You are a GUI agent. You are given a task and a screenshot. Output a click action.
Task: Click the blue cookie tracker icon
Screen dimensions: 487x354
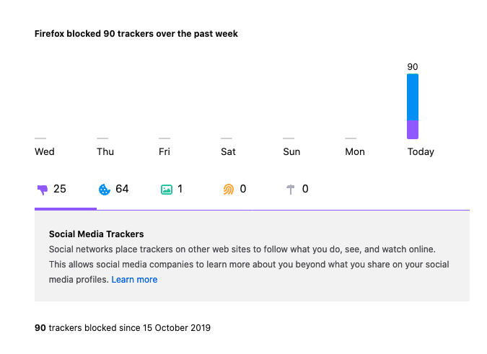tap(105, 190)
